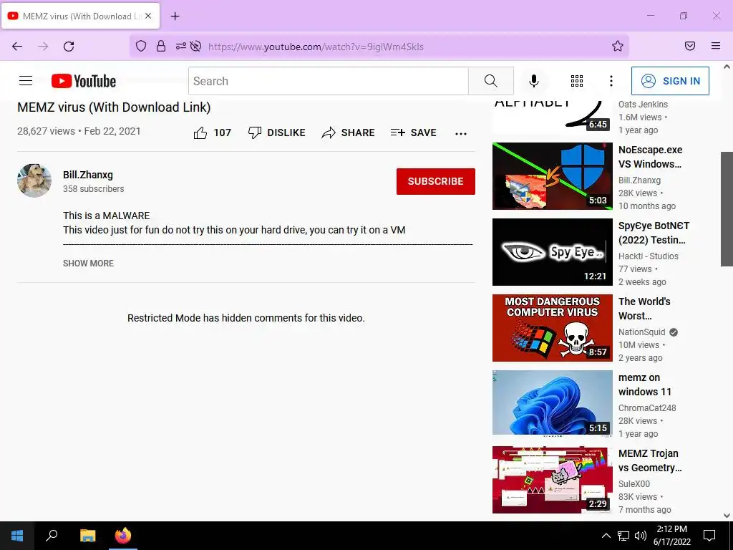Viewport: 733px width, 550px height.
Task: Click the NationSquid channel name
Action: 641,332
